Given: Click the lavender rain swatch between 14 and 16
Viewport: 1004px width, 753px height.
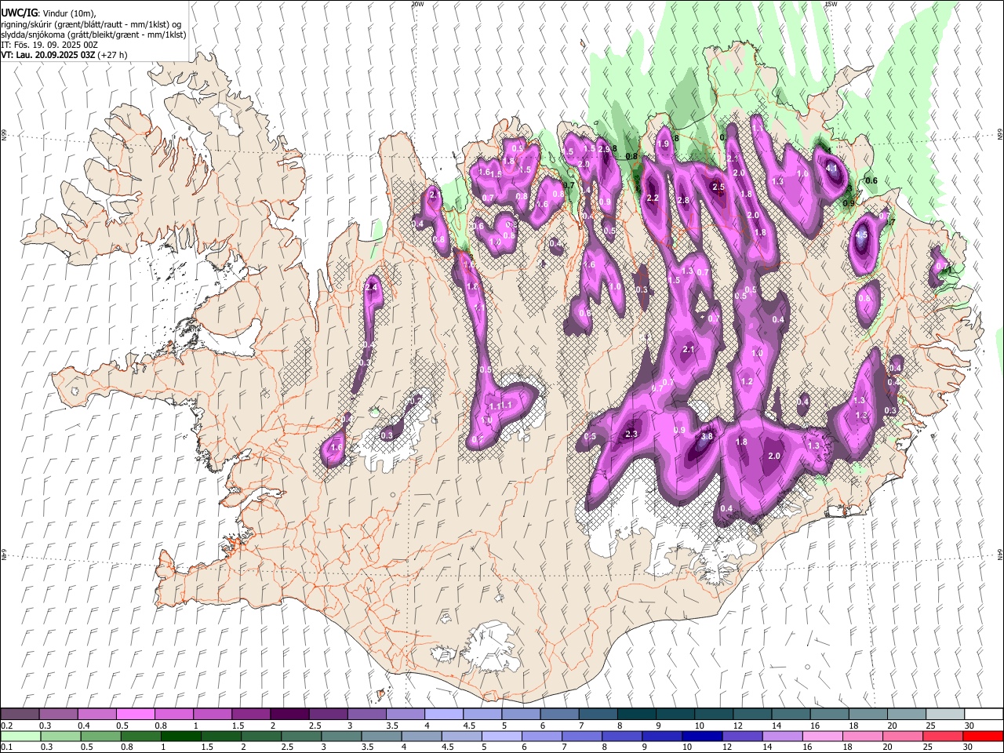Looking at the screenshot, I should 782,737.
